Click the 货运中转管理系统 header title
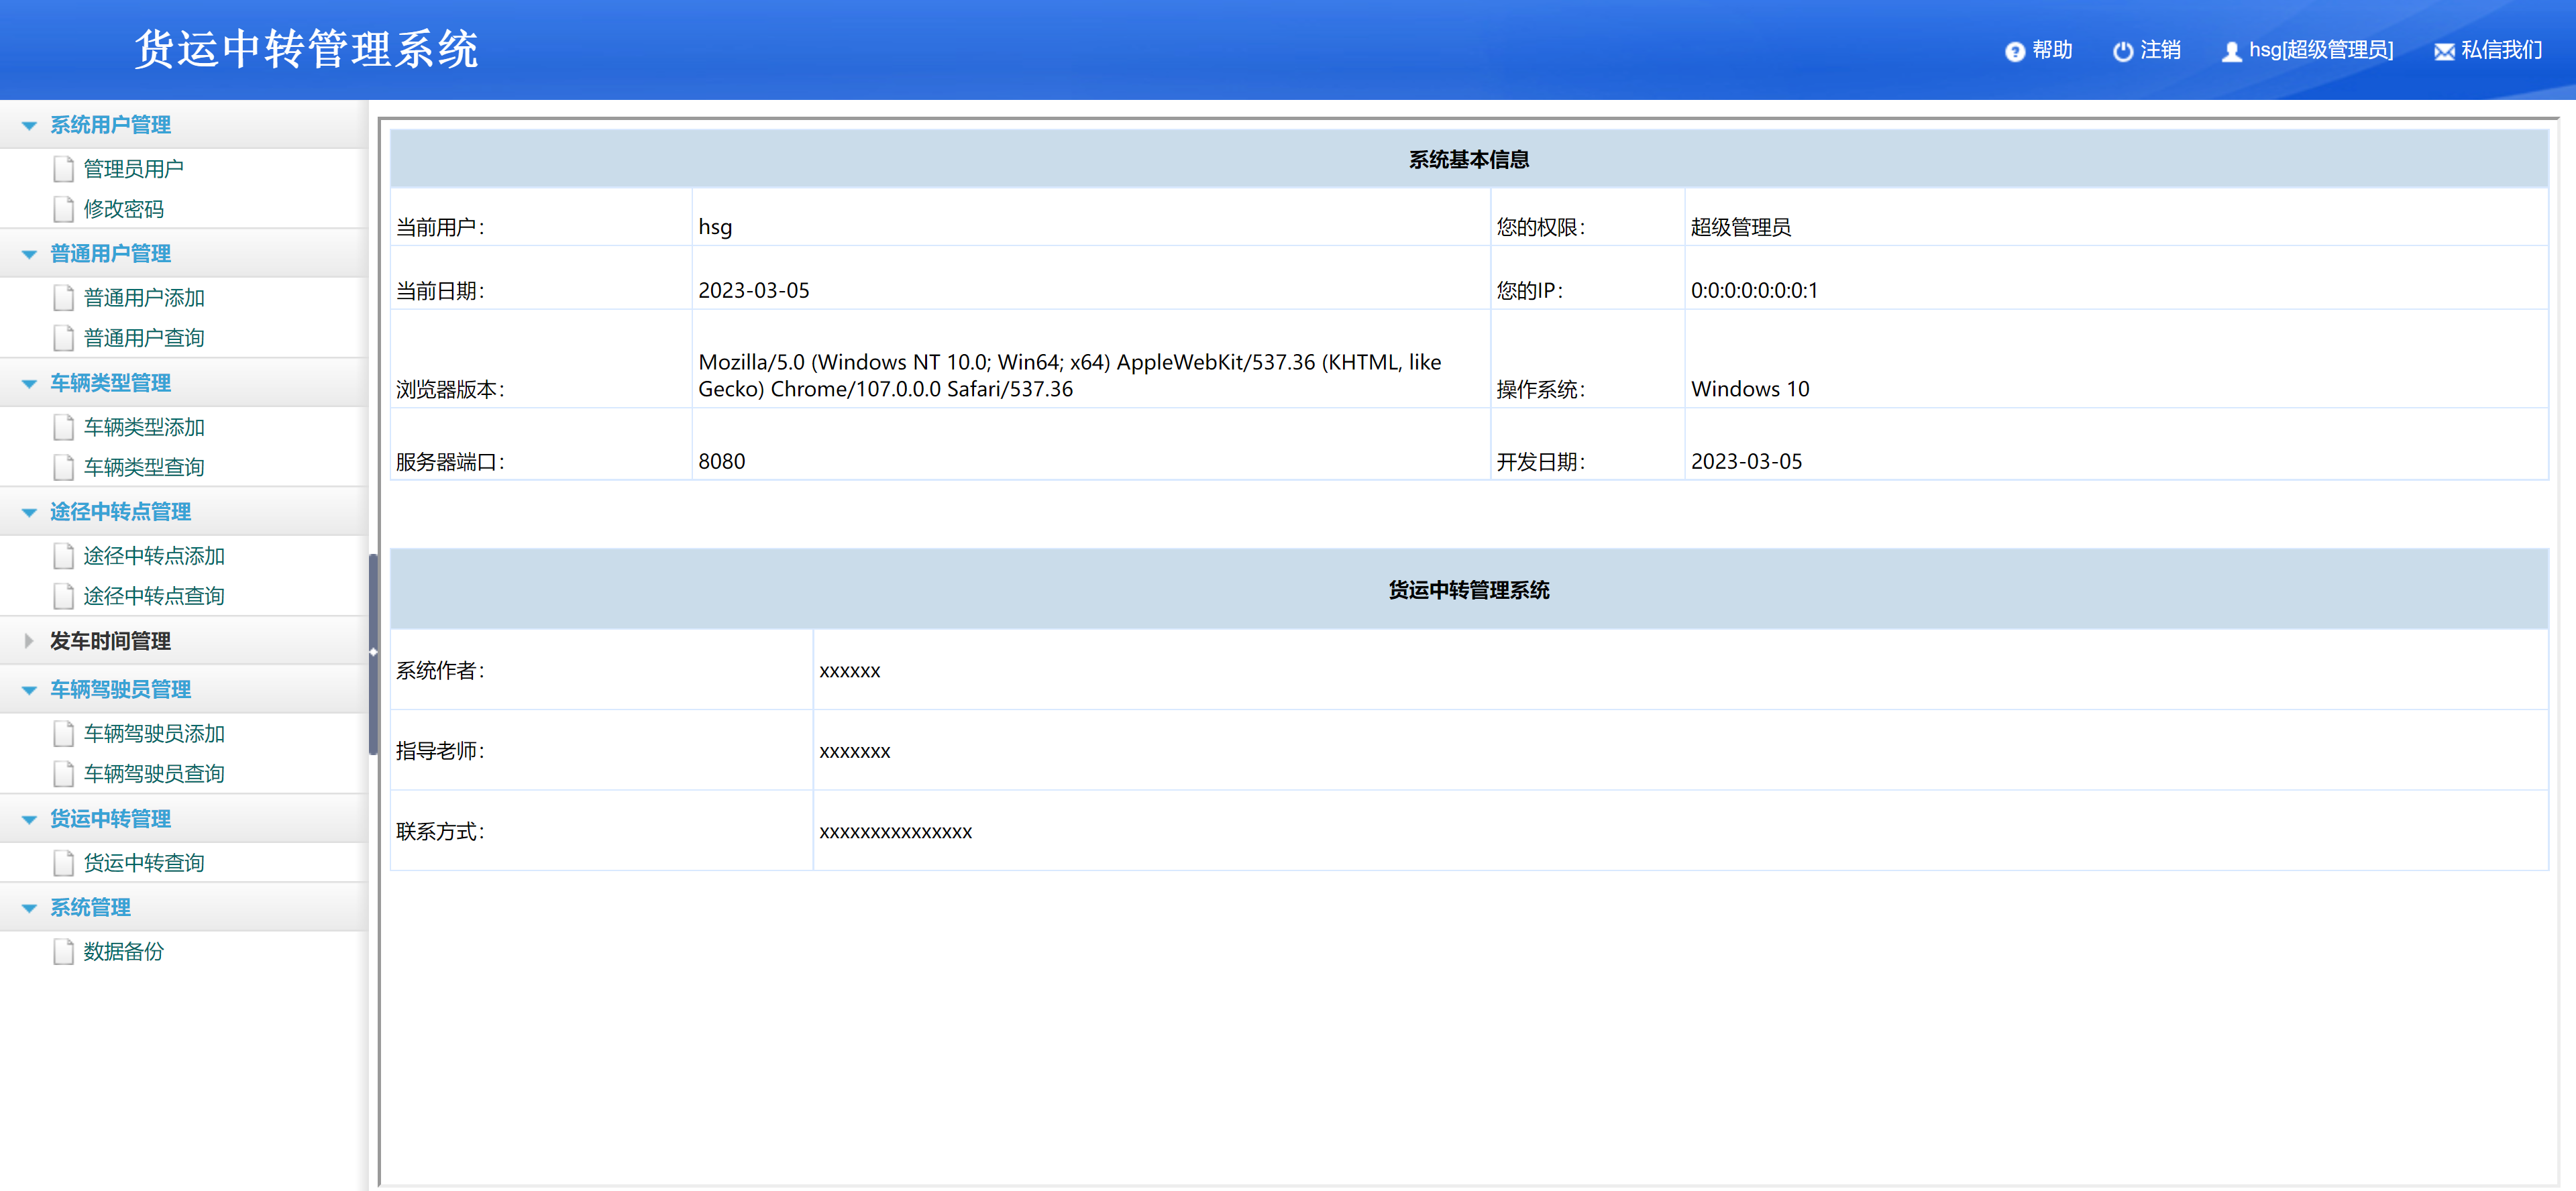This screenshot has height=1191, width=2576. click(306, 49)
